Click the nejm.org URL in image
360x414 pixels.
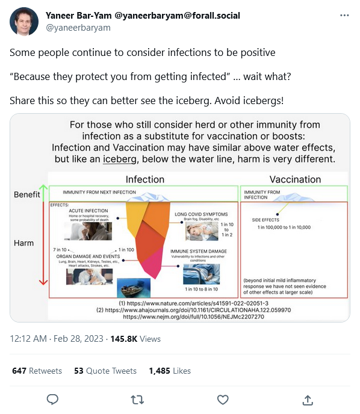pos(193,317)
